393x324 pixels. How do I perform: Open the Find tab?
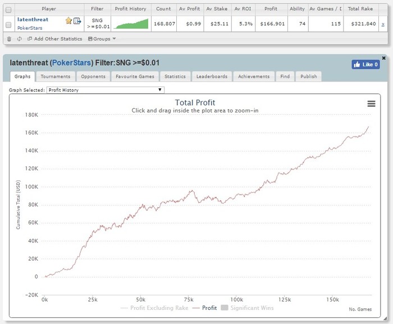[285, 76]
